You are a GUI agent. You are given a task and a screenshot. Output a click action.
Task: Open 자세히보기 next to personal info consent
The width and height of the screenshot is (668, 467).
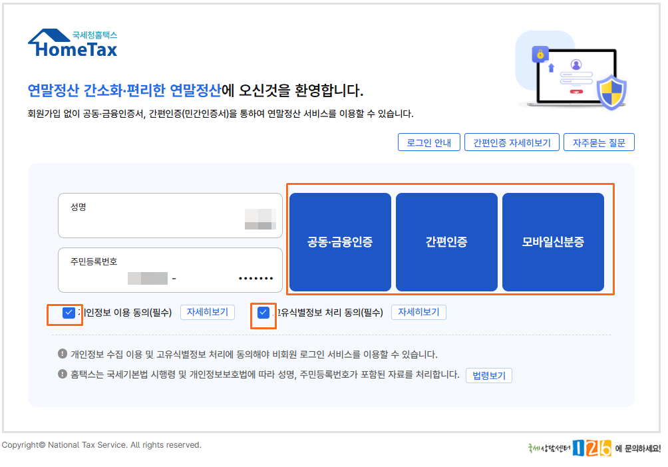tap(207, 312)
